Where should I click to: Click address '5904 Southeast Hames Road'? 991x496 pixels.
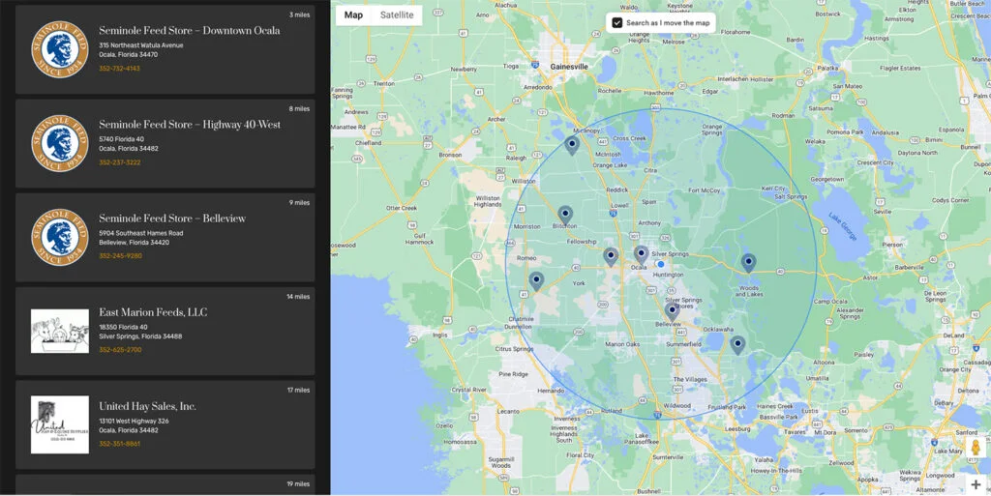141,233
